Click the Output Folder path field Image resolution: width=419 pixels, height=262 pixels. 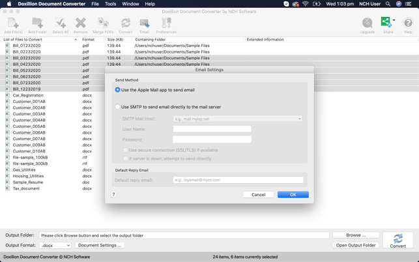tap(184, 235)
